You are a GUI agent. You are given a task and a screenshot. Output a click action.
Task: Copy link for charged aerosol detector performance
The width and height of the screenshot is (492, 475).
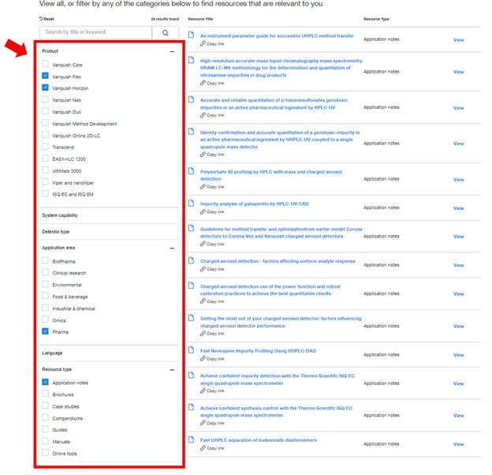point(212,334)
